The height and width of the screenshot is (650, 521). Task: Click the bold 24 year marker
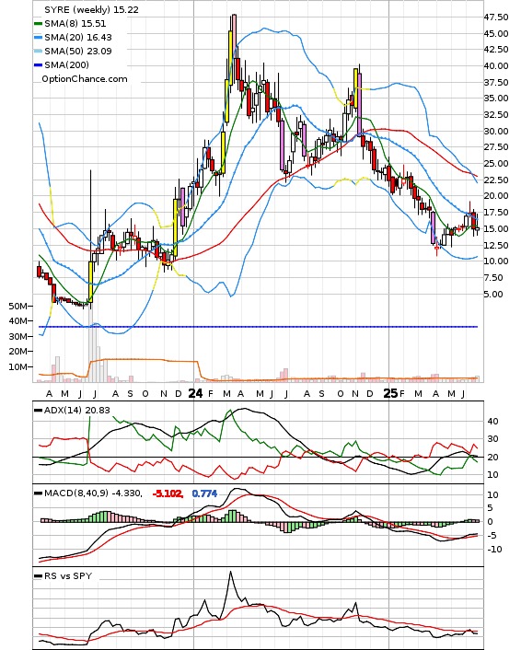pos(195,393)
